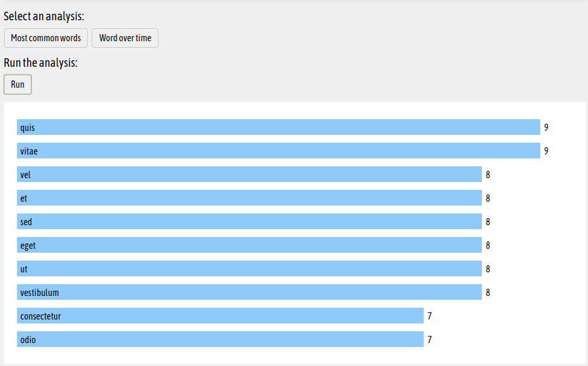Click the count 9 next to quis

[546, 128]
